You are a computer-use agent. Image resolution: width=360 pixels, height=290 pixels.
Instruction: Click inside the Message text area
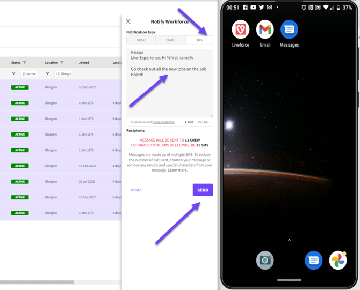tap(170, 84)
